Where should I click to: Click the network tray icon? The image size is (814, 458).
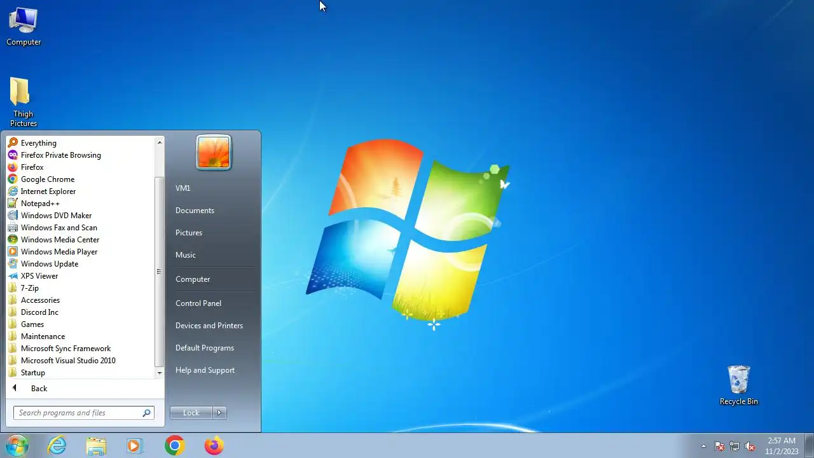pos(735,447)
